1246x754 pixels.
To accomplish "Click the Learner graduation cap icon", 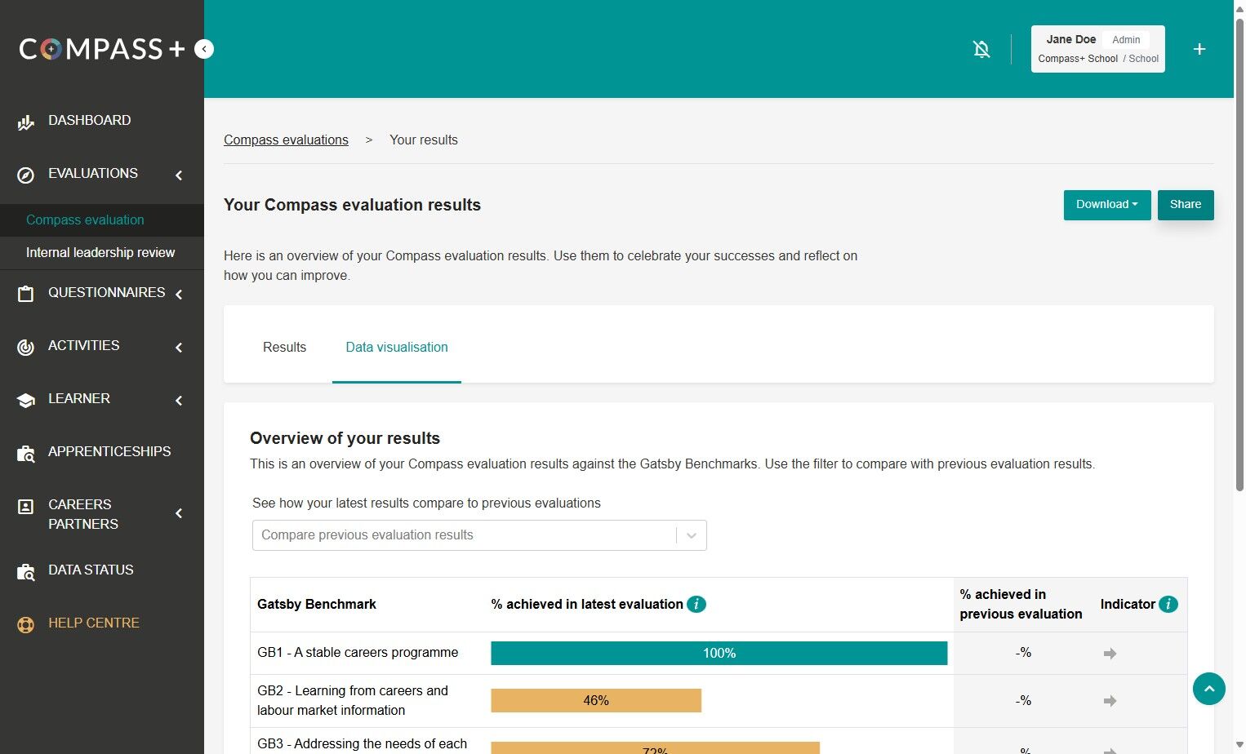I will coord(26,400).
